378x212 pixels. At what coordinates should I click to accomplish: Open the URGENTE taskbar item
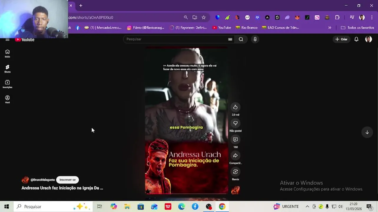pos(286,207)
